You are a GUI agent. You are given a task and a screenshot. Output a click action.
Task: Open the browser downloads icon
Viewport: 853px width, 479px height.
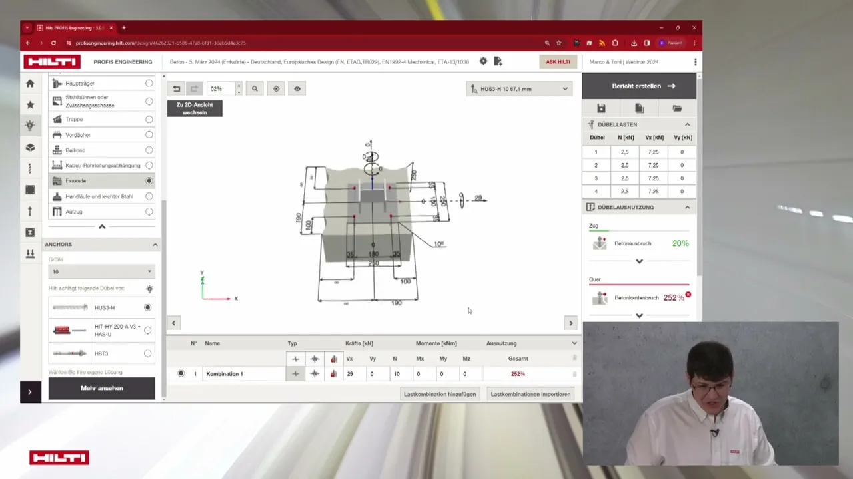pos(634,43)
